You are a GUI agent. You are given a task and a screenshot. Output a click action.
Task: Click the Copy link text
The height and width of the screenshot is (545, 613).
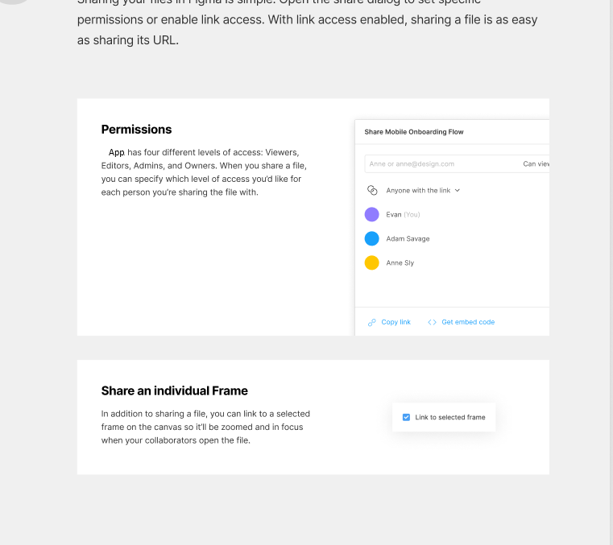pyautogui.click(x=396, y=322)
